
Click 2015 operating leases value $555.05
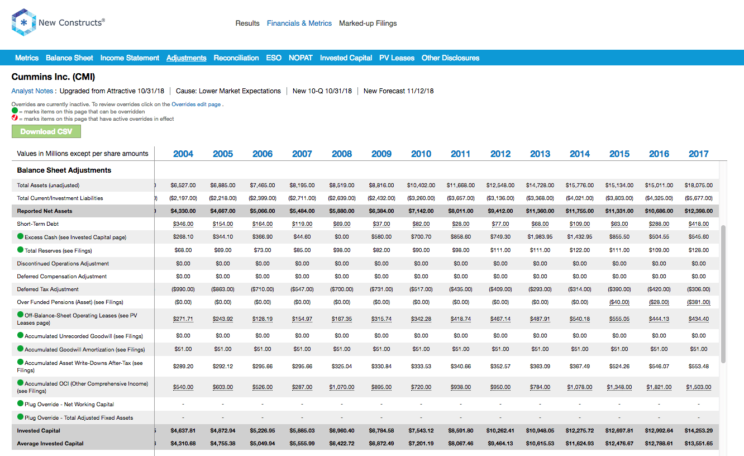619,319
